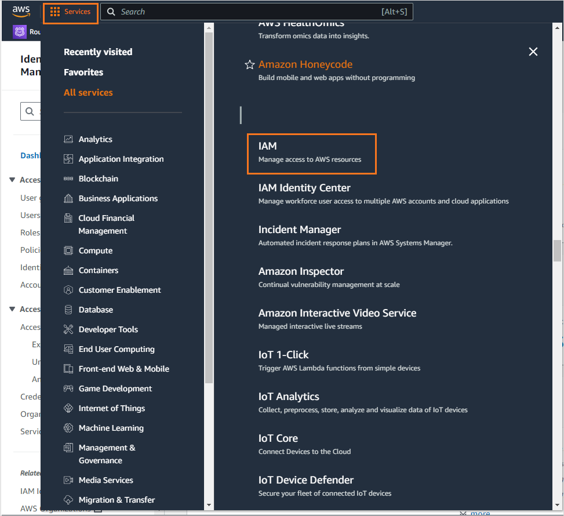Screen dimensions: 564x516
Task: Choose the Compute category label
Action: point(95,250)
